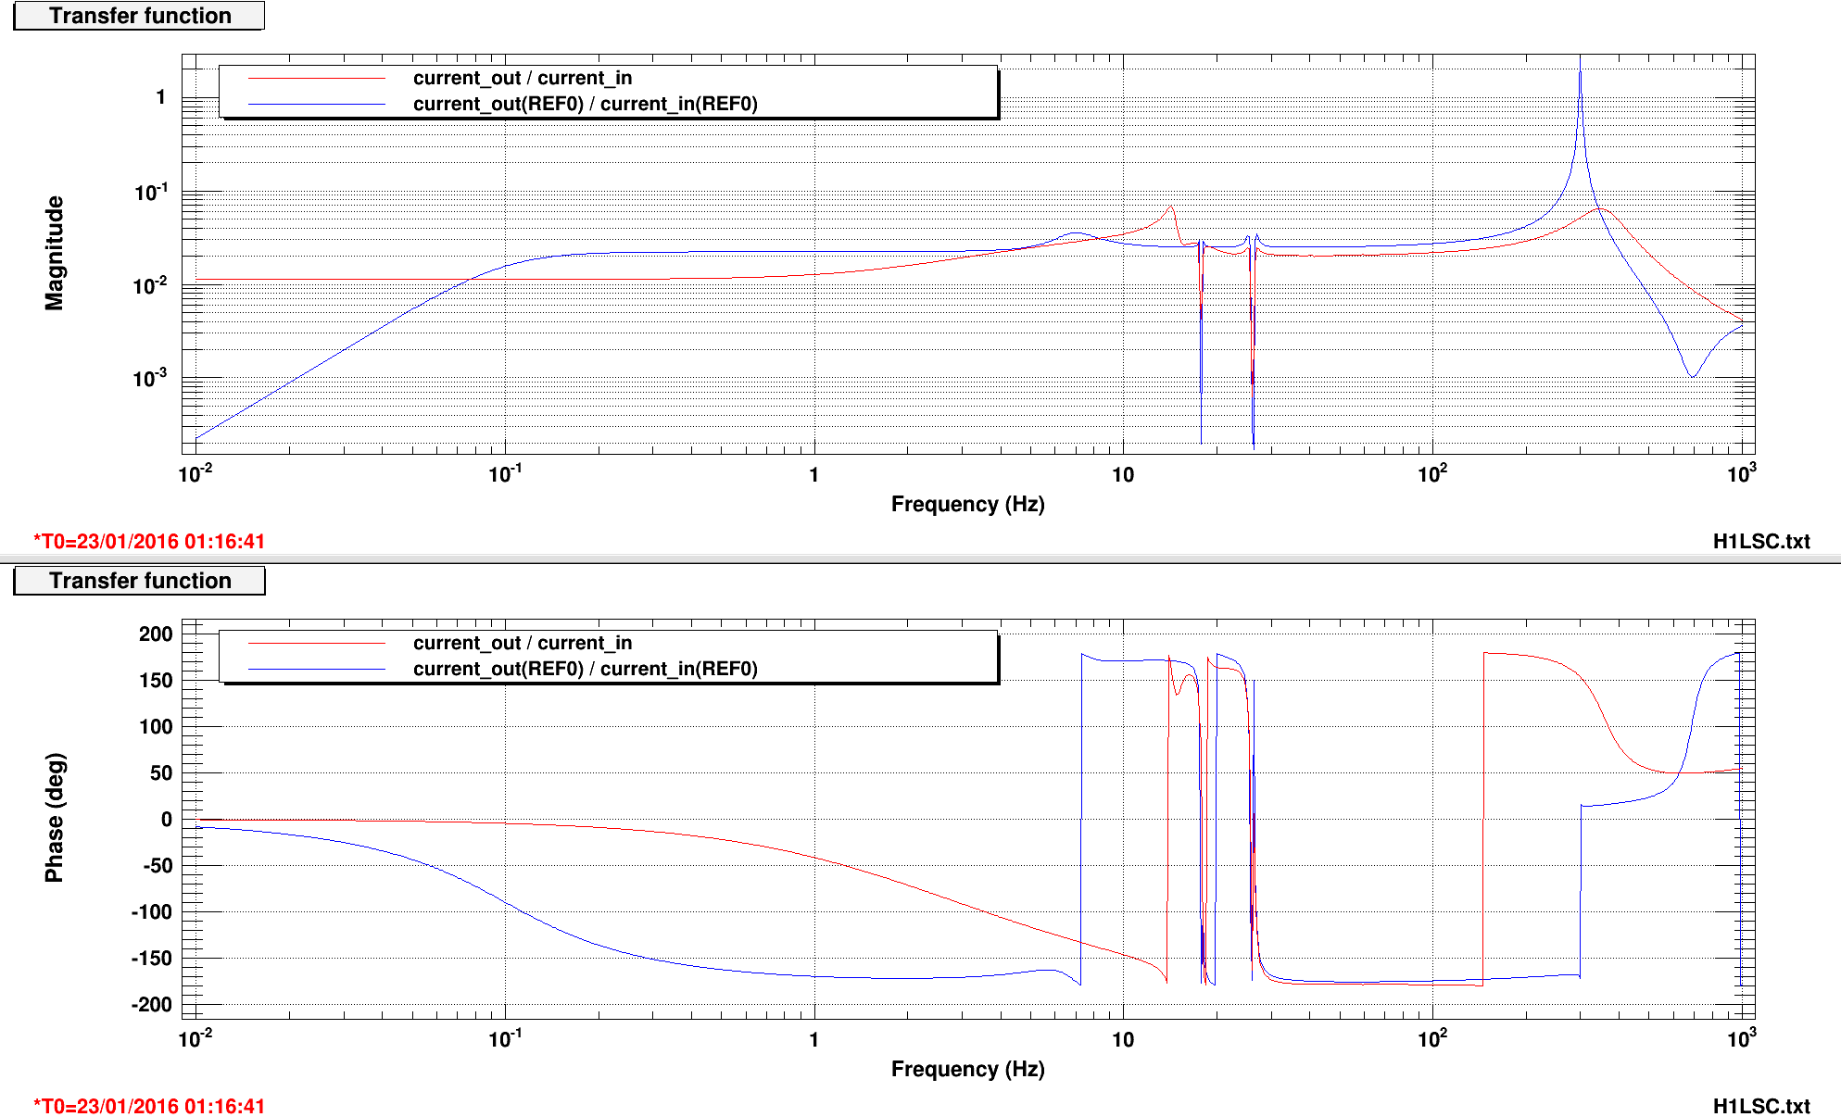Click the red T0 timestamp under phase plot
This screenshot has width=1841, height=1117.
(x=149, y=1106)
